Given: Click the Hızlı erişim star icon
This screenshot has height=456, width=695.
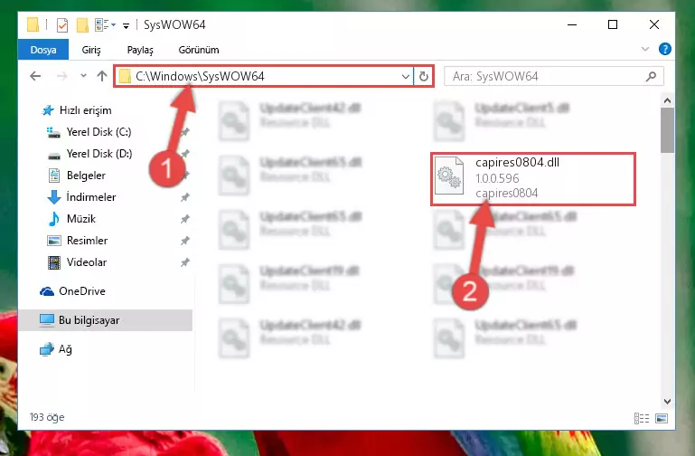Looking at the screenshot, I should pyautogui.click(x=48, y=110).
